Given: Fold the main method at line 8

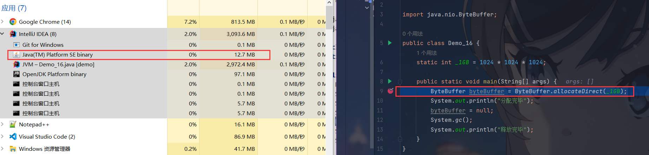Looking at the screenshot, I should pyautogui.click(x=400, y=82).
